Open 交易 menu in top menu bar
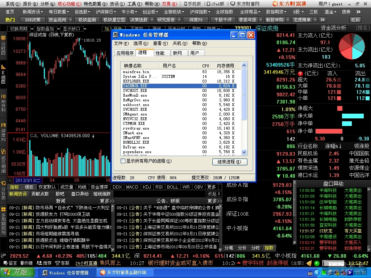The width and height of the screenshot is (371, 278). coord(170,4)
